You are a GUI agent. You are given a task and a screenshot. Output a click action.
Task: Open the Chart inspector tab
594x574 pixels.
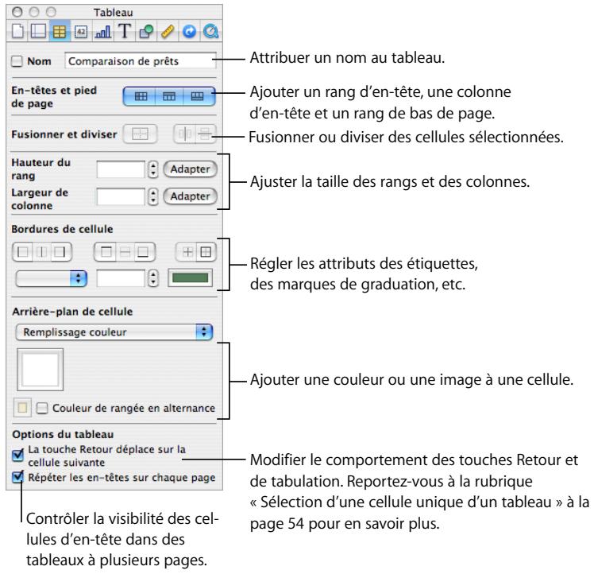(102, 32)
